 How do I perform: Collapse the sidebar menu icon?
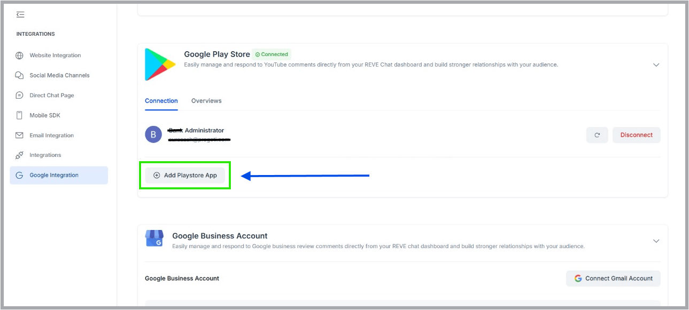click(20, 14)
